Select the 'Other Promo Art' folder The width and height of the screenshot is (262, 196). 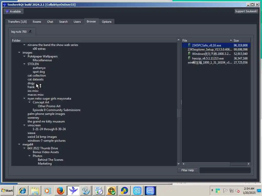49,106
